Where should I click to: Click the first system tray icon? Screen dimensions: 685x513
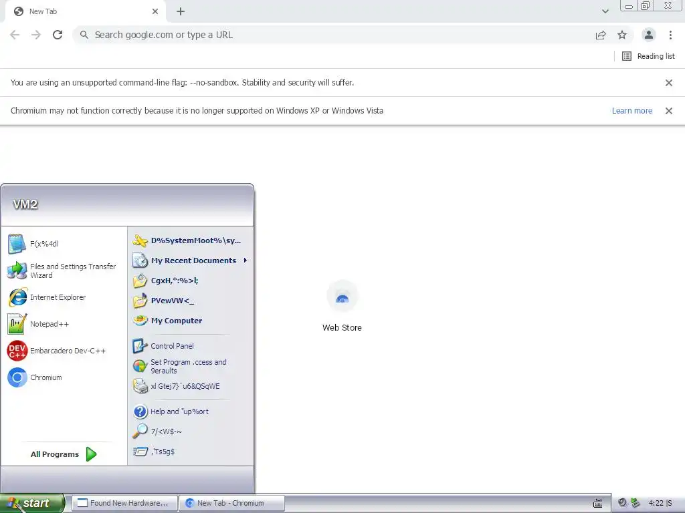click(x=622, y=503)
